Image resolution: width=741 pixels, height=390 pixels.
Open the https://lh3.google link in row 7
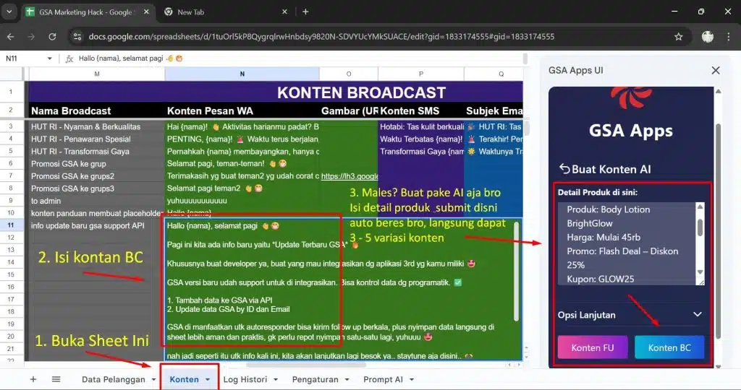coord(350,176)
